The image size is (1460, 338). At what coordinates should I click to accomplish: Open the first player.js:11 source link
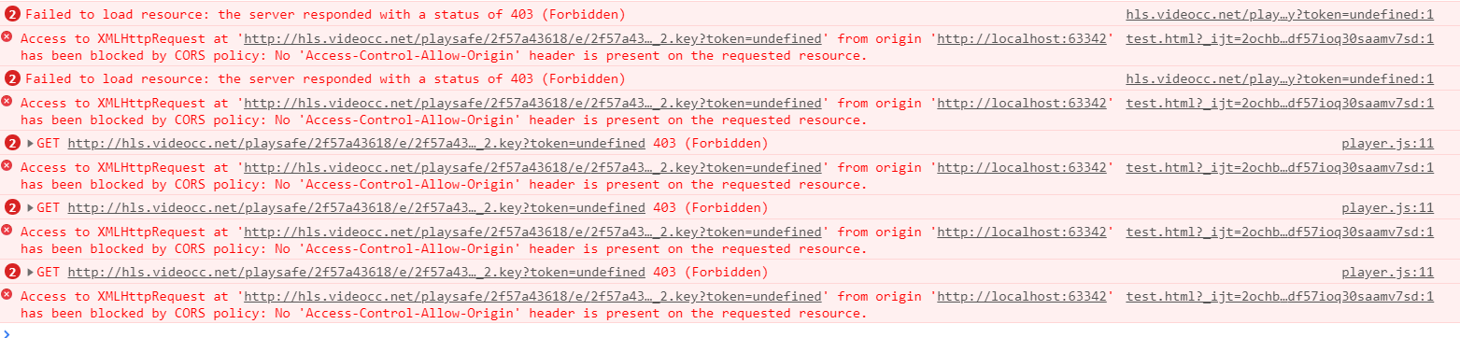pos(1387,143)
